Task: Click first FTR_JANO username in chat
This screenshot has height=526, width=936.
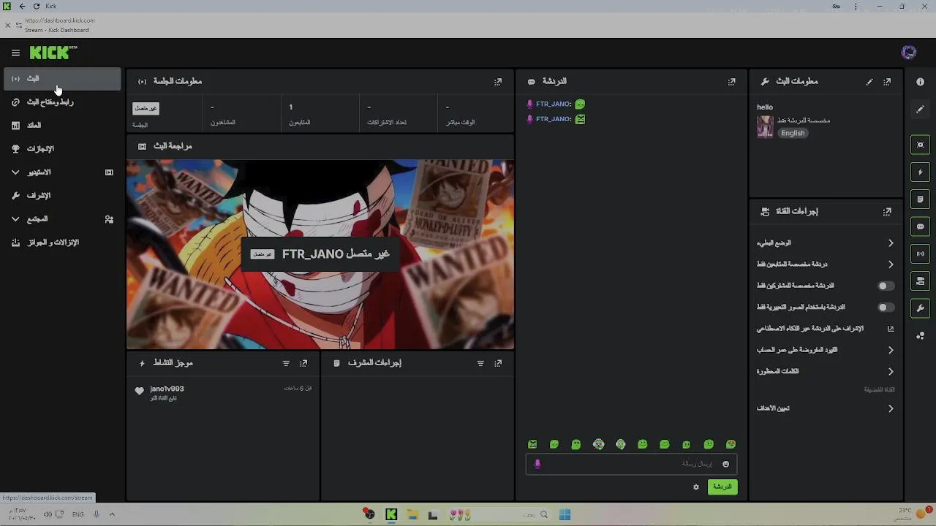Action: click(x=554, y=104)
